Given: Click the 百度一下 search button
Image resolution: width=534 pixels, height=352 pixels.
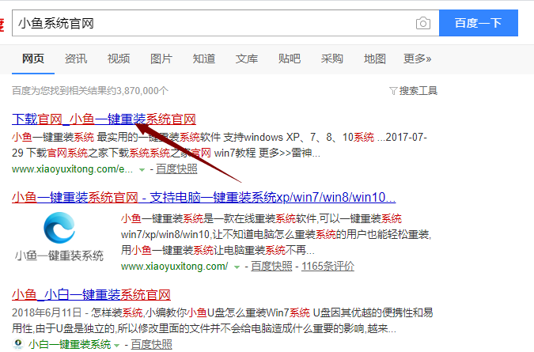Looking at the screenshot, I should [x=479, y=23].
